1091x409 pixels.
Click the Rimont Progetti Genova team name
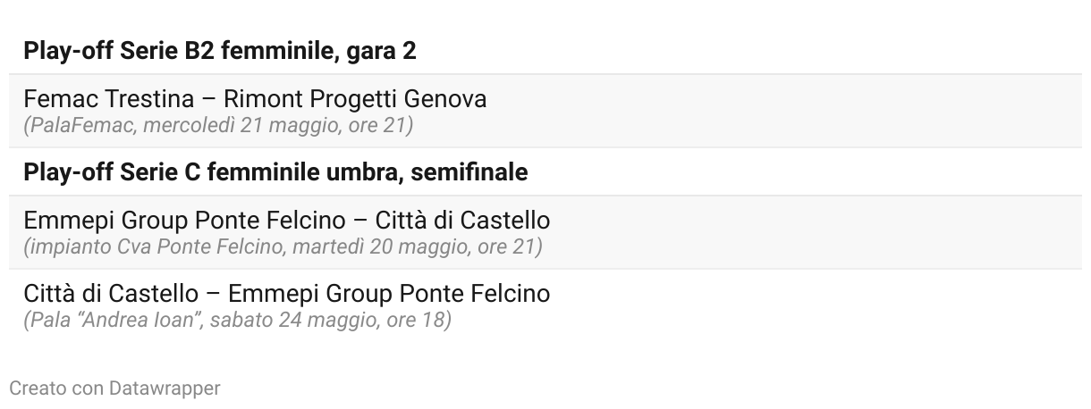click(355, 98)
